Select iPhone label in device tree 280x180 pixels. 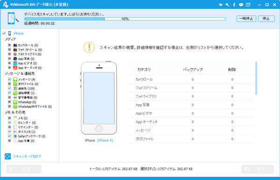pos(18,33)
